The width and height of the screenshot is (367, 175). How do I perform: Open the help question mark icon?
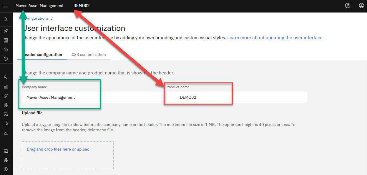348,5
